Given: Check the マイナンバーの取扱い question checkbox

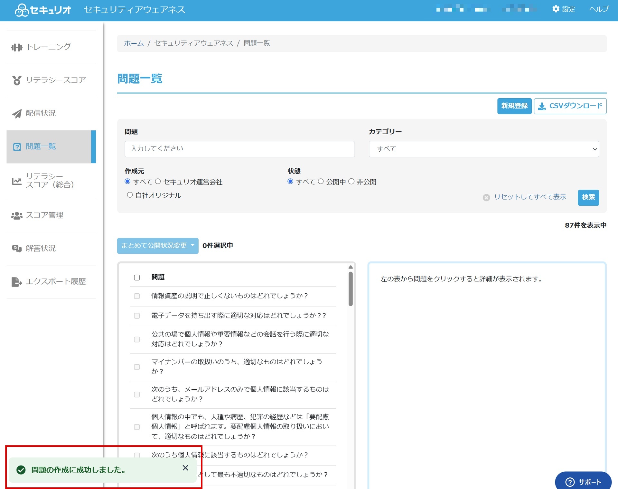Looking at the screenshot, I should pyautogui.click(x=137, y=367).
